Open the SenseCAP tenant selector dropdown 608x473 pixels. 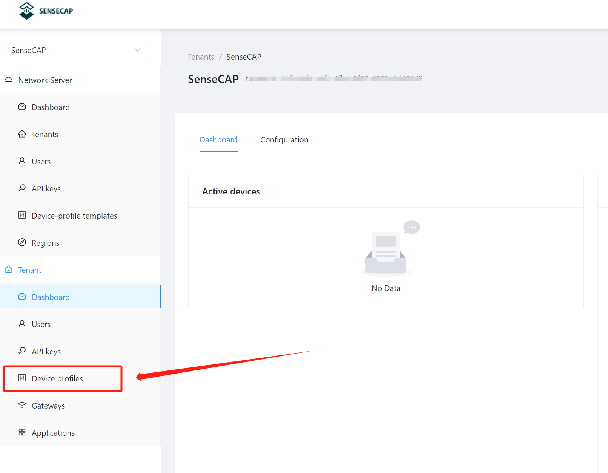point(75,50)
